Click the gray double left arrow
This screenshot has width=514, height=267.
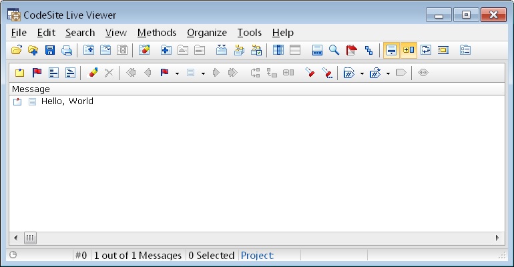(131, 72)
